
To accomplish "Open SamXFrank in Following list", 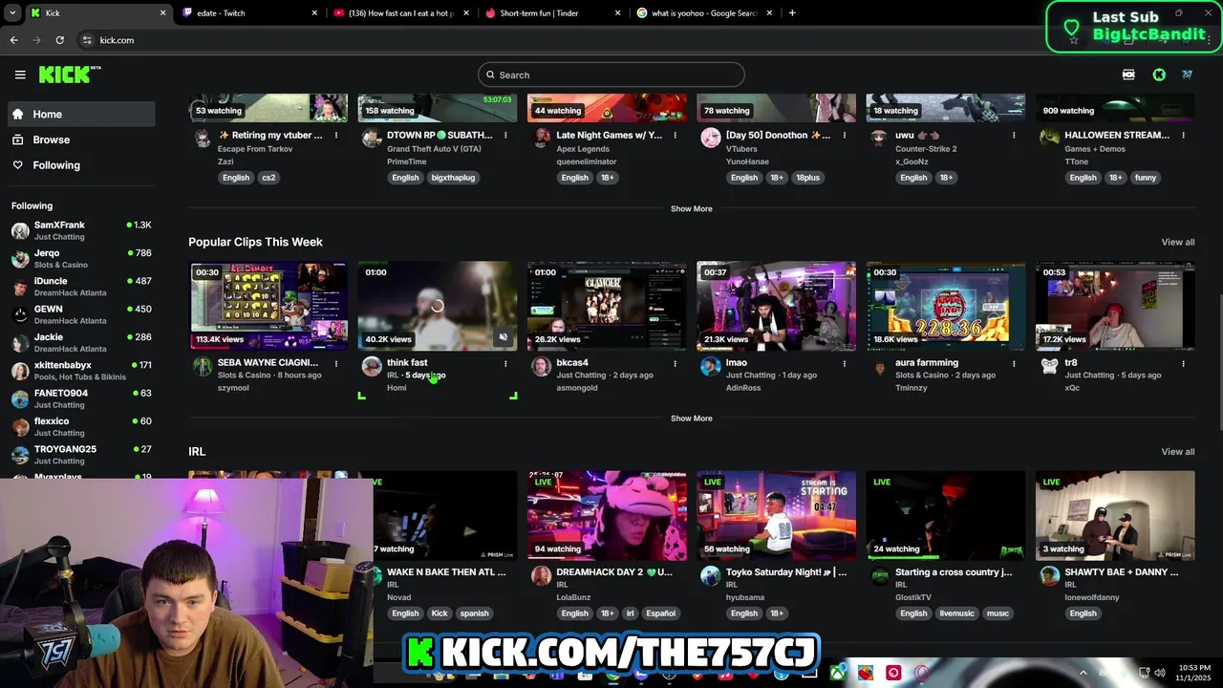I will tap(80, 230).
